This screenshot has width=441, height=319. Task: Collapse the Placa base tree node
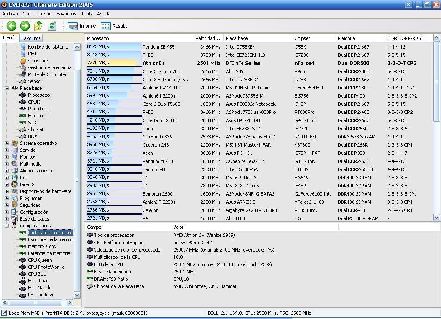[6, 88]
